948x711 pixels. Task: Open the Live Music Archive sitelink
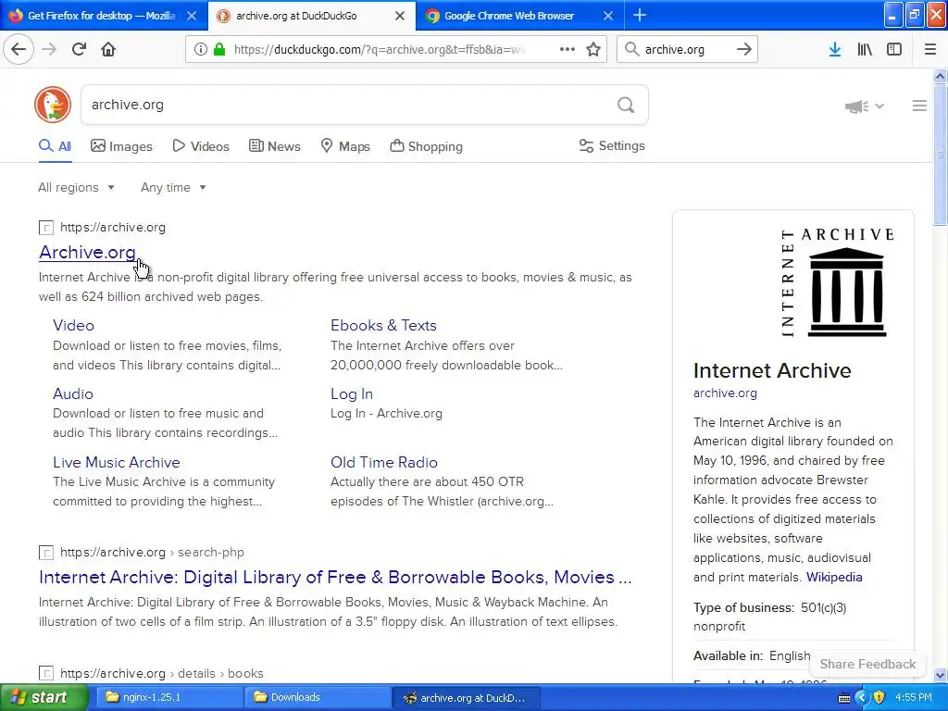click(116, 462)
